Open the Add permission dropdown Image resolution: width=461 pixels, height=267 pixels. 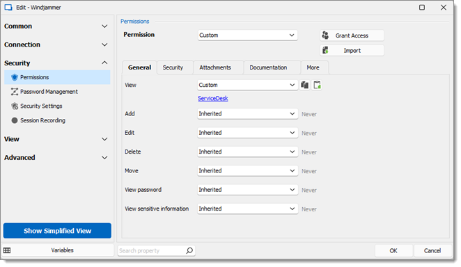[247, 114]
